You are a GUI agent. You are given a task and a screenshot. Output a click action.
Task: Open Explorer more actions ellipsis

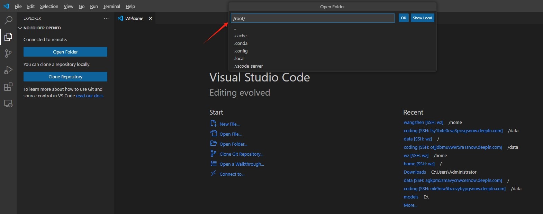tap(106, 18)
